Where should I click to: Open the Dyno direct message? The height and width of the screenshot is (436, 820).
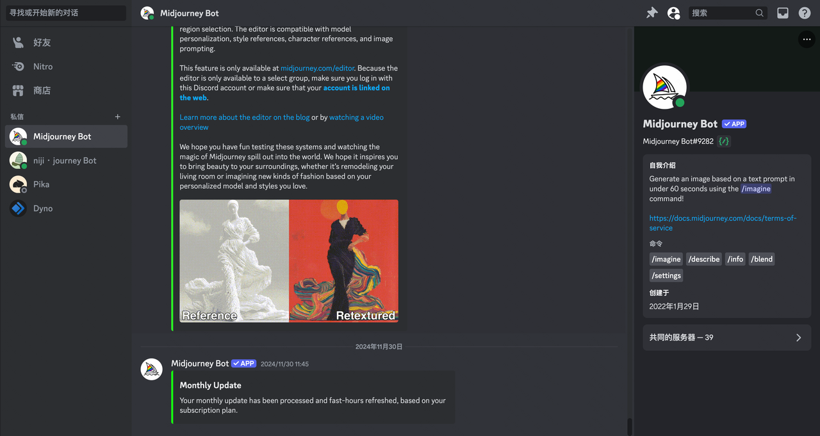pos(66,208)
